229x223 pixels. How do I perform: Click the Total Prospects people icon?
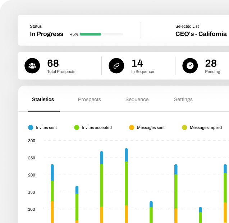pos(32,66)
